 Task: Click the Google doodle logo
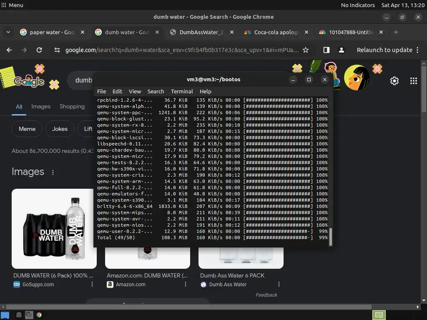point(29,81)
